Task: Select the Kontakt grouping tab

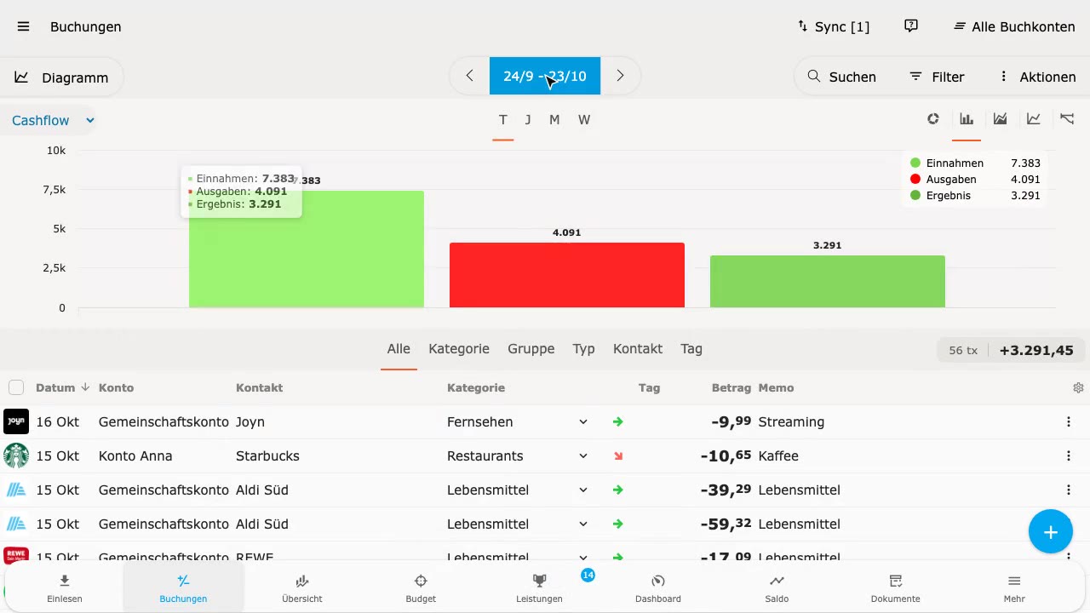Action: point(638,348)
